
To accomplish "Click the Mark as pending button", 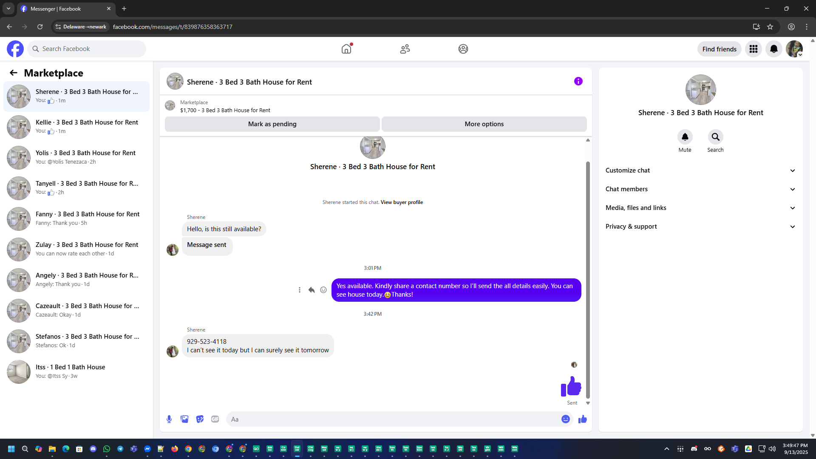I will click(272, 124).
